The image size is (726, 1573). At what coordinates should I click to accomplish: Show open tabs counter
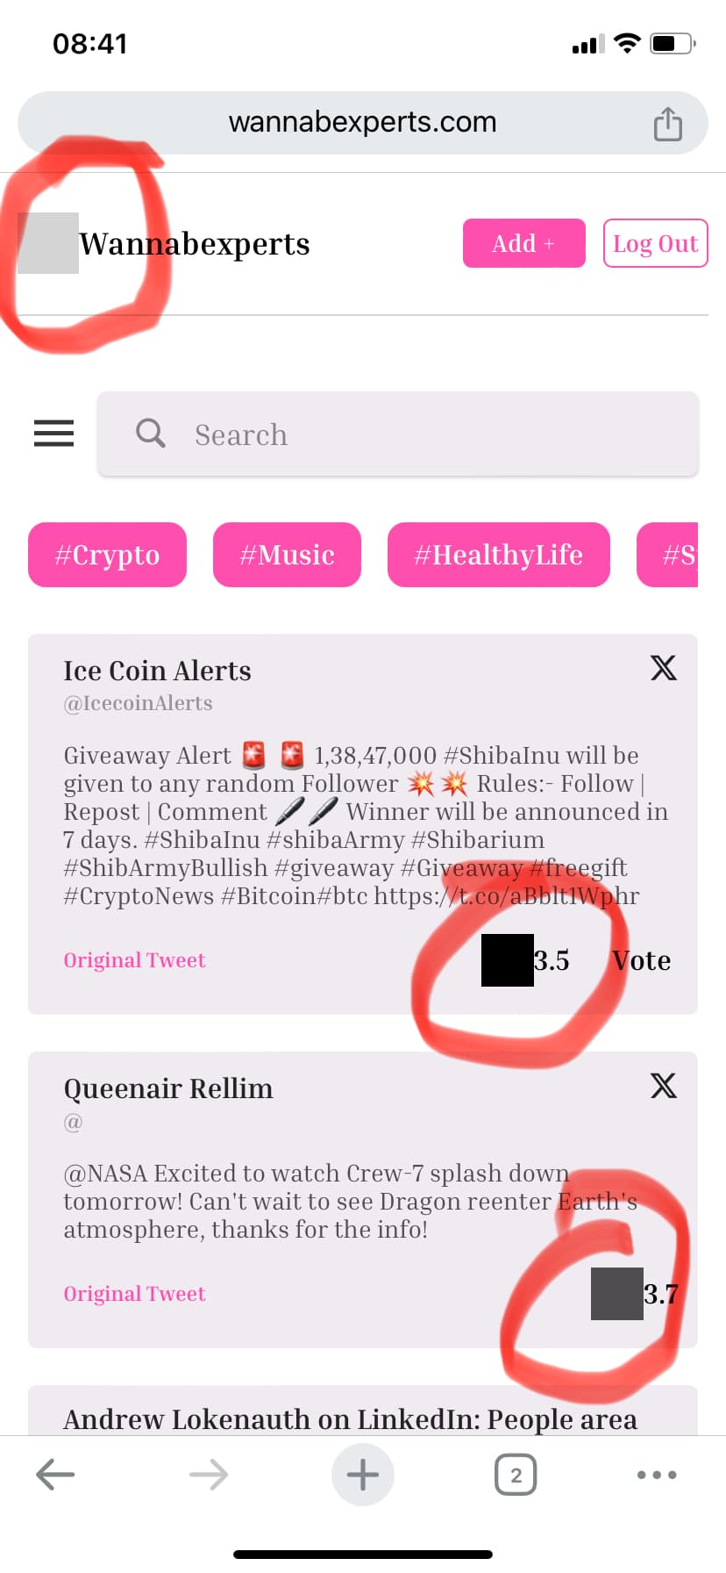pyautogui.click(x=516, y=1475)
